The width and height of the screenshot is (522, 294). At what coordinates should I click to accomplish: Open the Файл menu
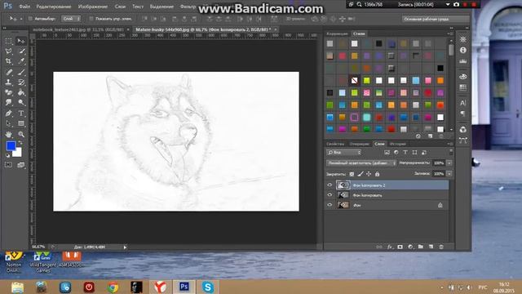[x=24, y=7]
